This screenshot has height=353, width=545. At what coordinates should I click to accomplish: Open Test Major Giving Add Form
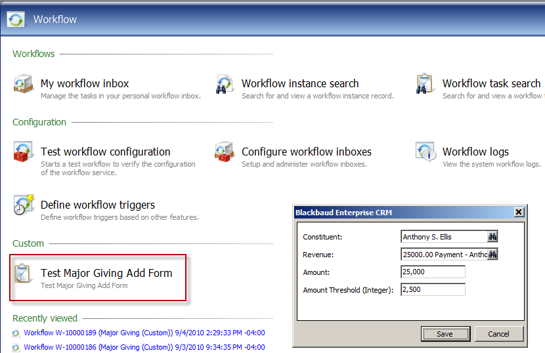click(106, 273)
